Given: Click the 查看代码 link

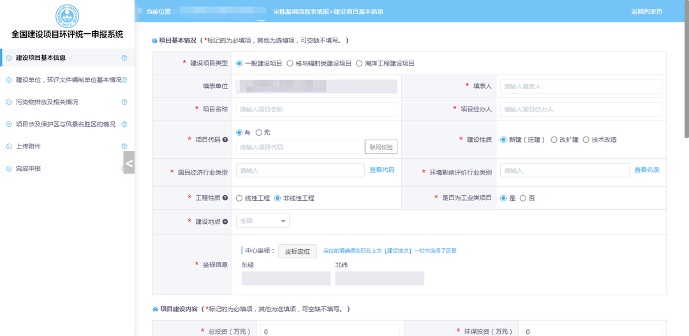Looking at the screenshot, I should [382, 170].
